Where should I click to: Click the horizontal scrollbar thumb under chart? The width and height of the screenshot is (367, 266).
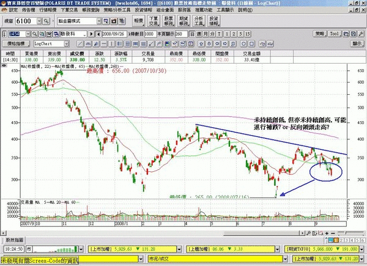click(261, 233)
